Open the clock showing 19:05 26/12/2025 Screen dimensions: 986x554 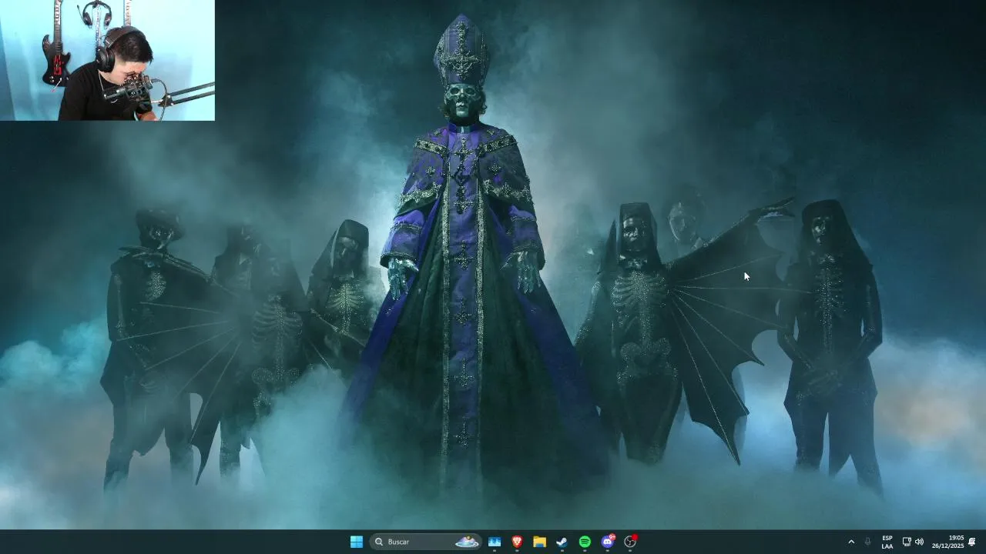coord(947,542)
